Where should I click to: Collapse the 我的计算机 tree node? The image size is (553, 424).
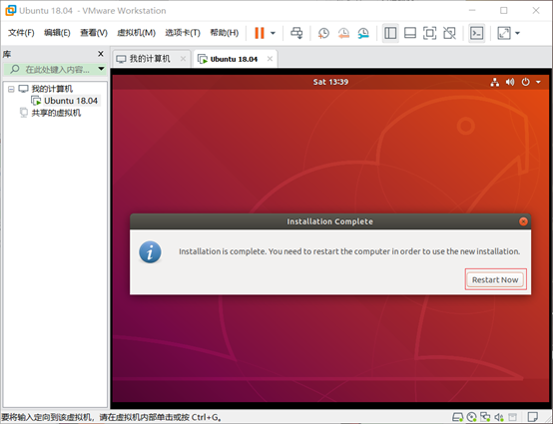tap(11, 89)
